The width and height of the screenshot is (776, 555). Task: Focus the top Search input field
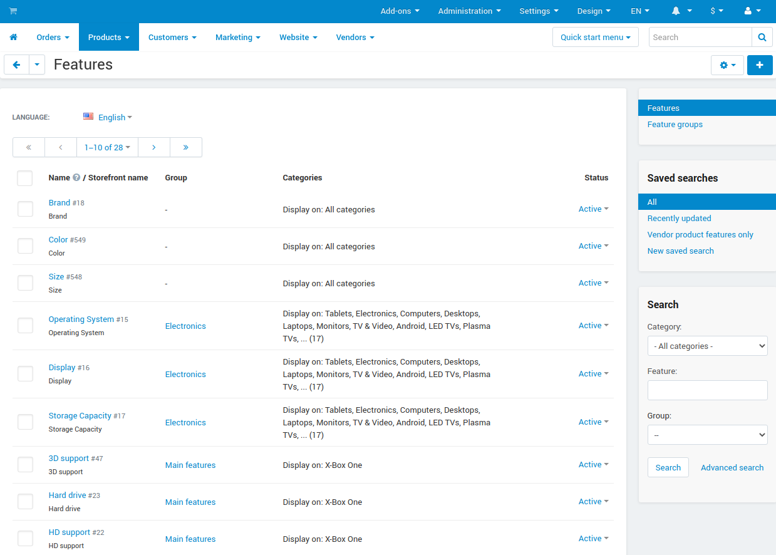[x=700, y=38]
